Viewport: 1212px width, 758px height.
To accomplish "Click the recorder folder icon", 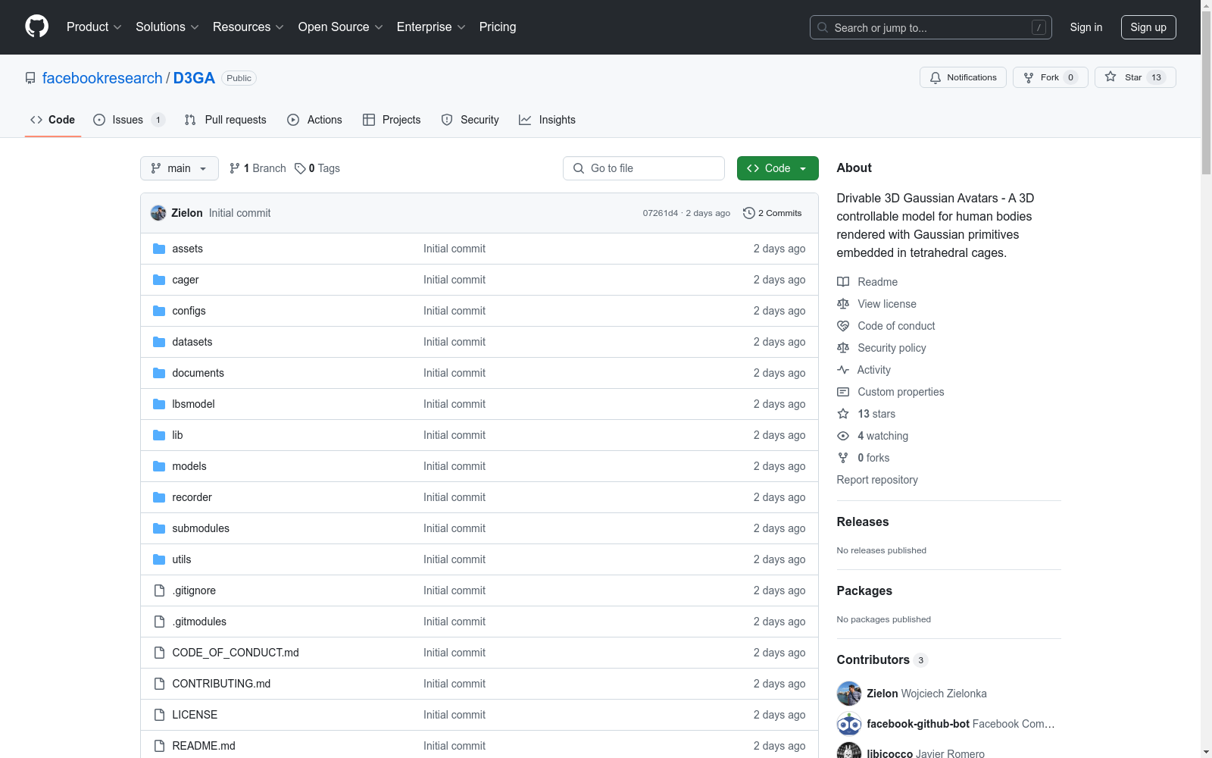I will (x=159, y=497).
